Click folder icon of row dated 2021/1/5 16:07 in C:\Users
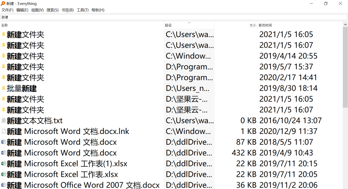The width and height of the screenshot is (348, 189). tap(3, 45)
